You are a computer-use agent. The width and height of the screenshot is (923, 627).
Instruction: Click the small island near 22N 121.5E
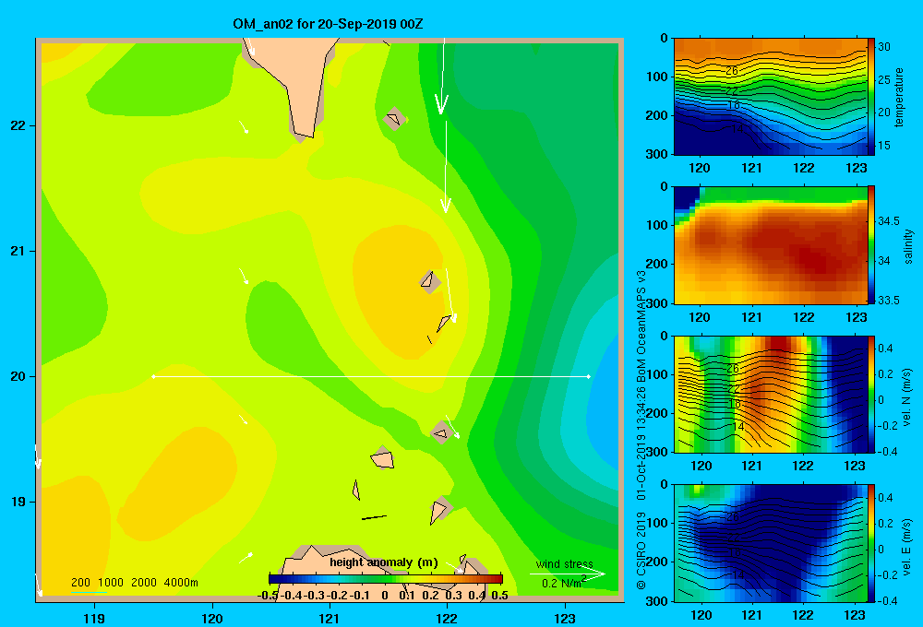394,119
